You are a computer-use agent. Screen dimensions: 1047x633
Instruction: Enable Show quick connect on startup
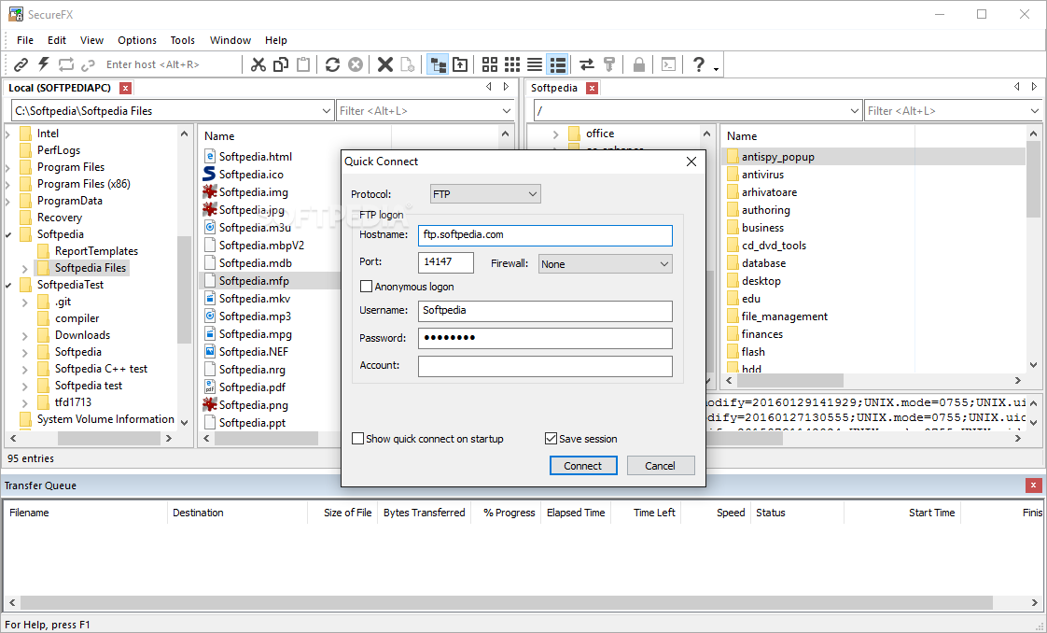click(358, 439)
